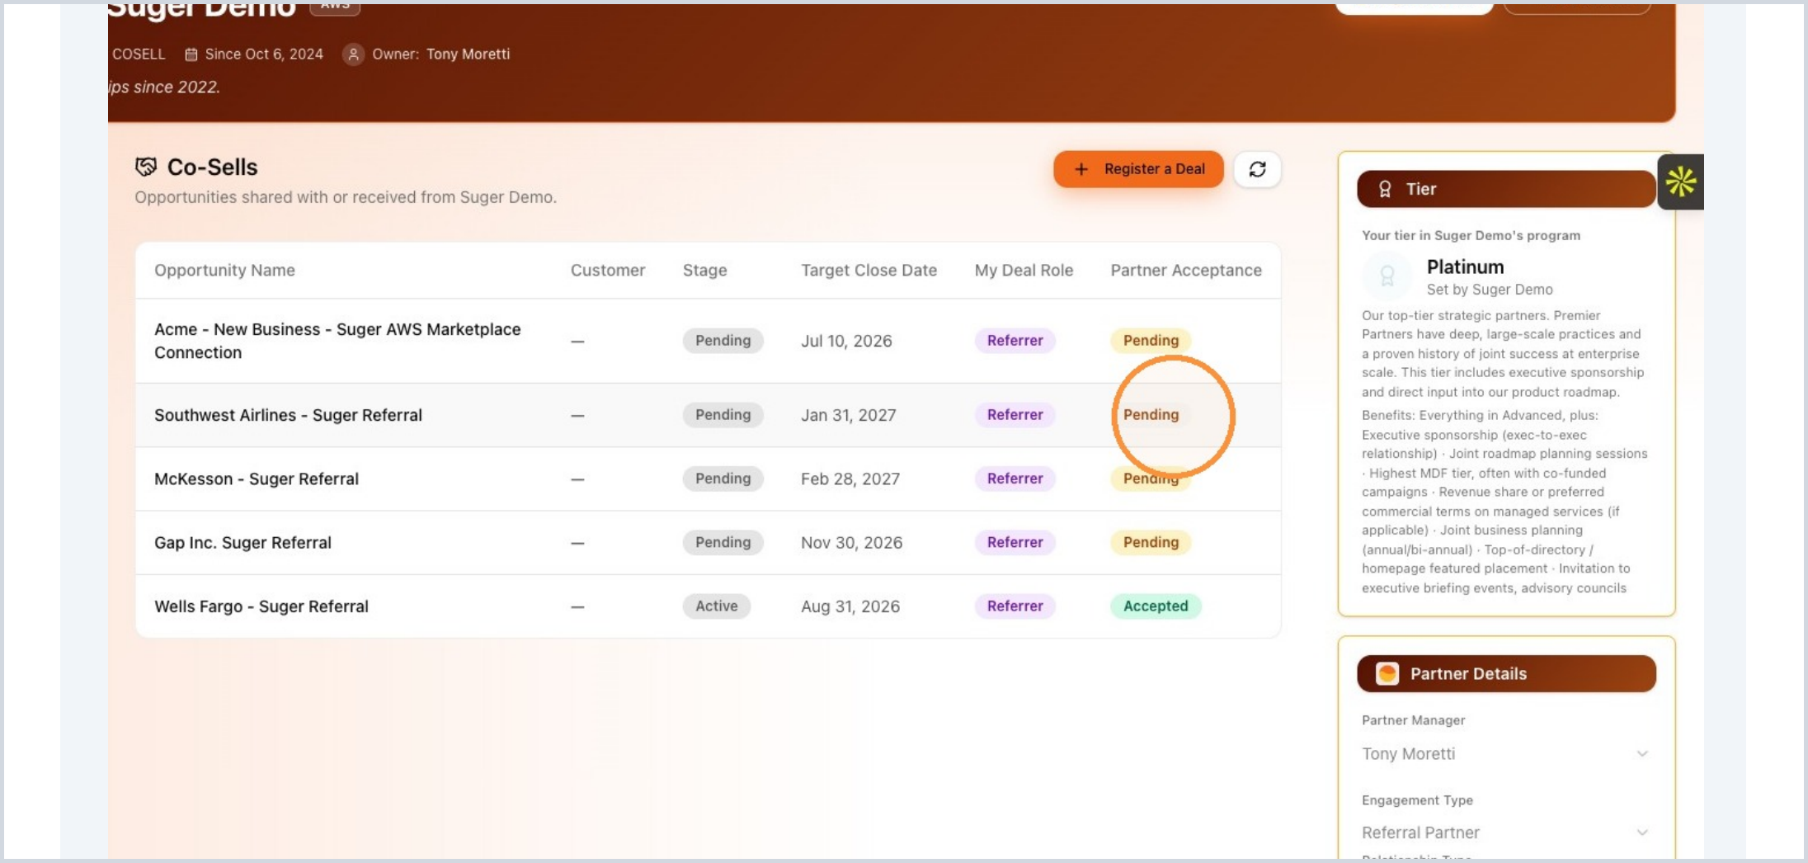Click the Platinum tier name
This screenshot has height=863, width=1808.
pyautogui.click(x=1465, y=266)
